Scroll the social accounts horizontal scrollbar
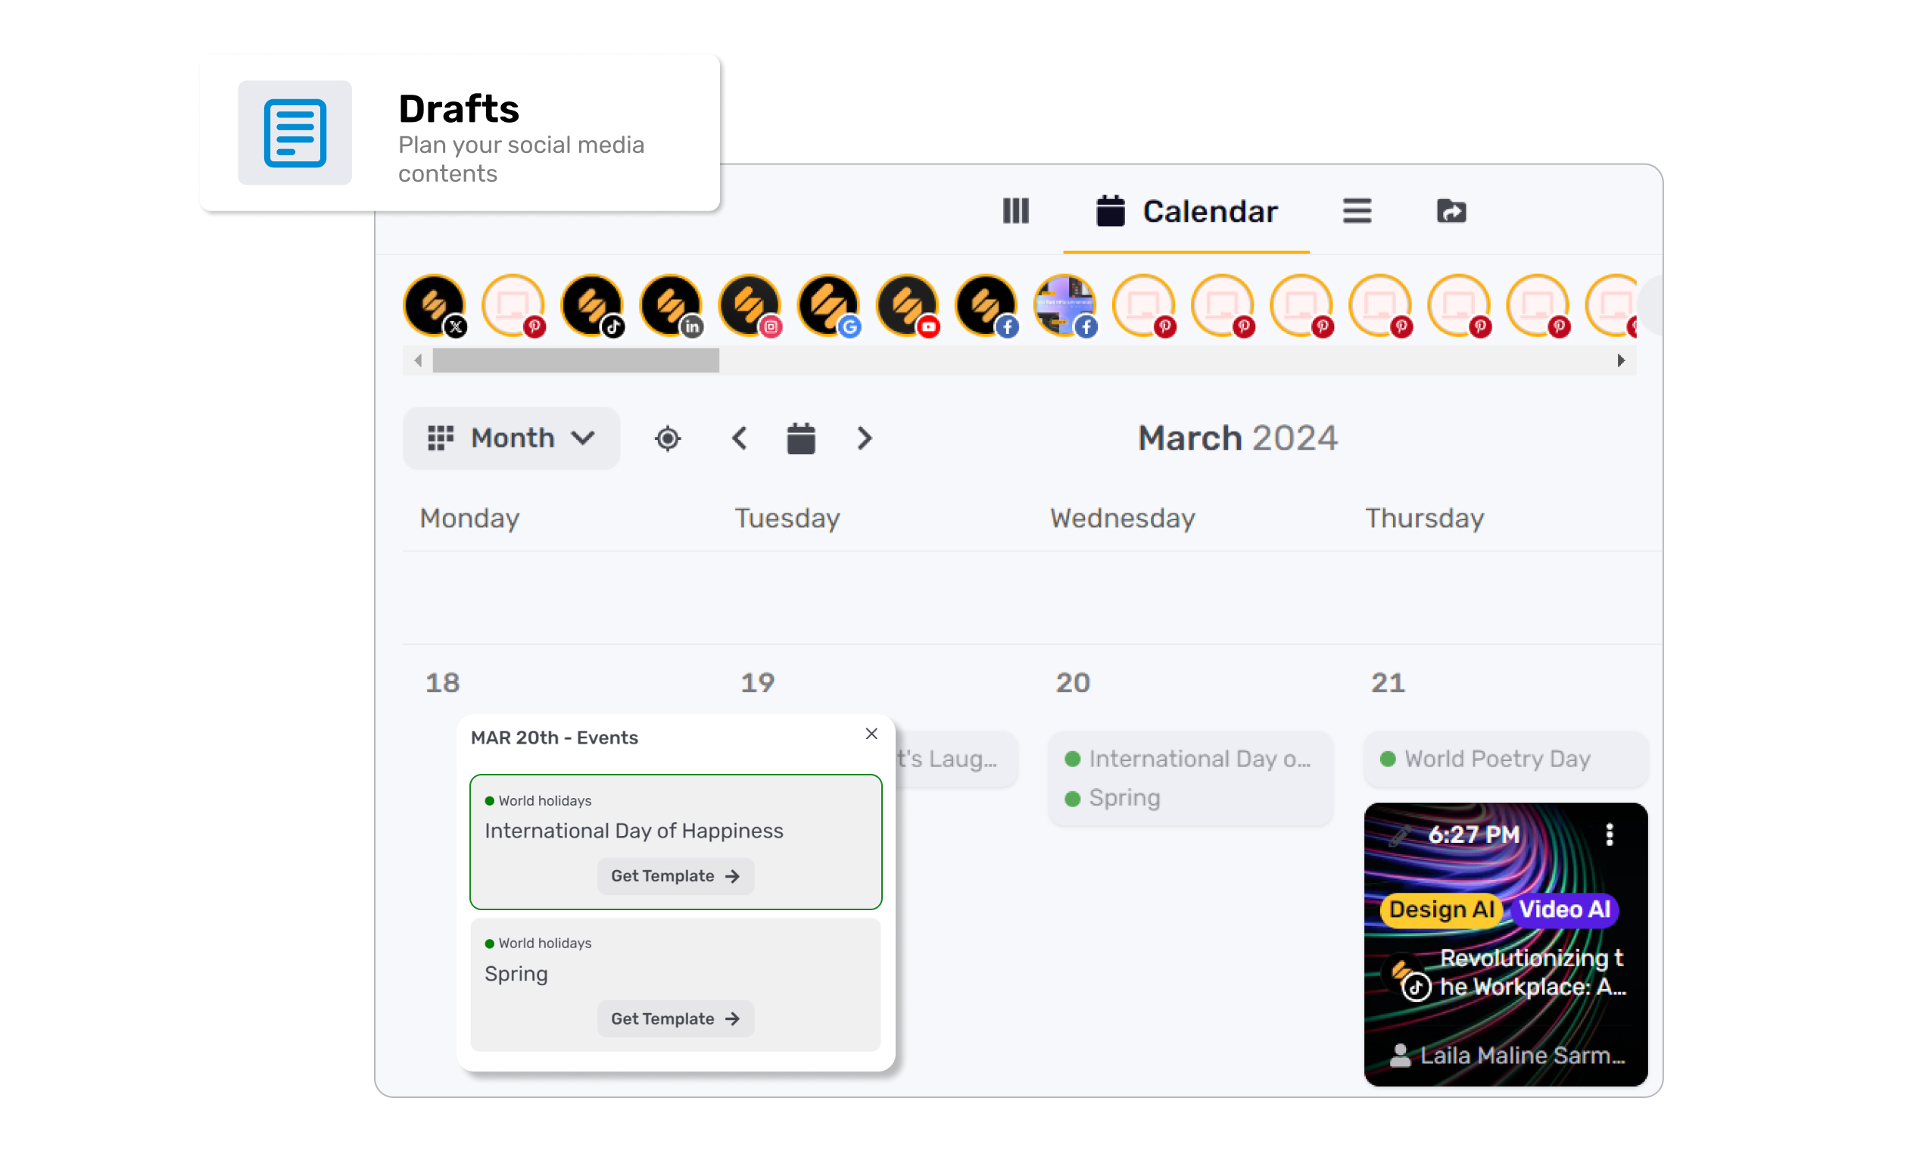Screen dimensions: 1923x1151 (575, 359)
